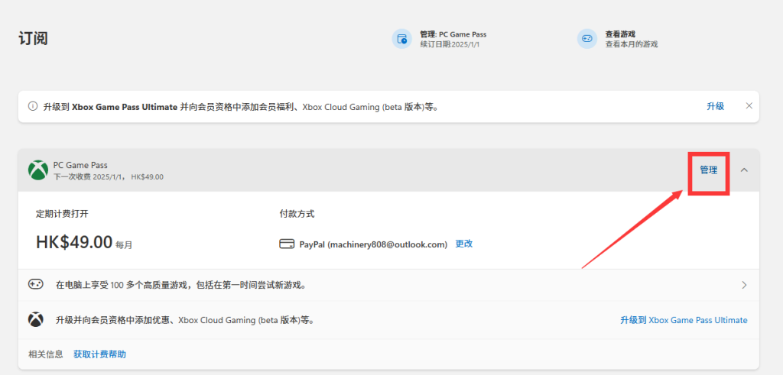
Task: Click the manage subscription calendar icon
Action: point(401,39)
